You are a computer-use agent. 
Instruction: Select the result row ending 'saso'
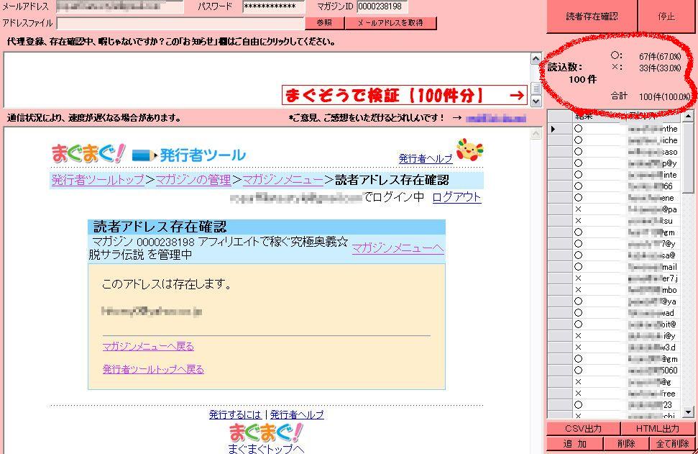tap(614, 152)
